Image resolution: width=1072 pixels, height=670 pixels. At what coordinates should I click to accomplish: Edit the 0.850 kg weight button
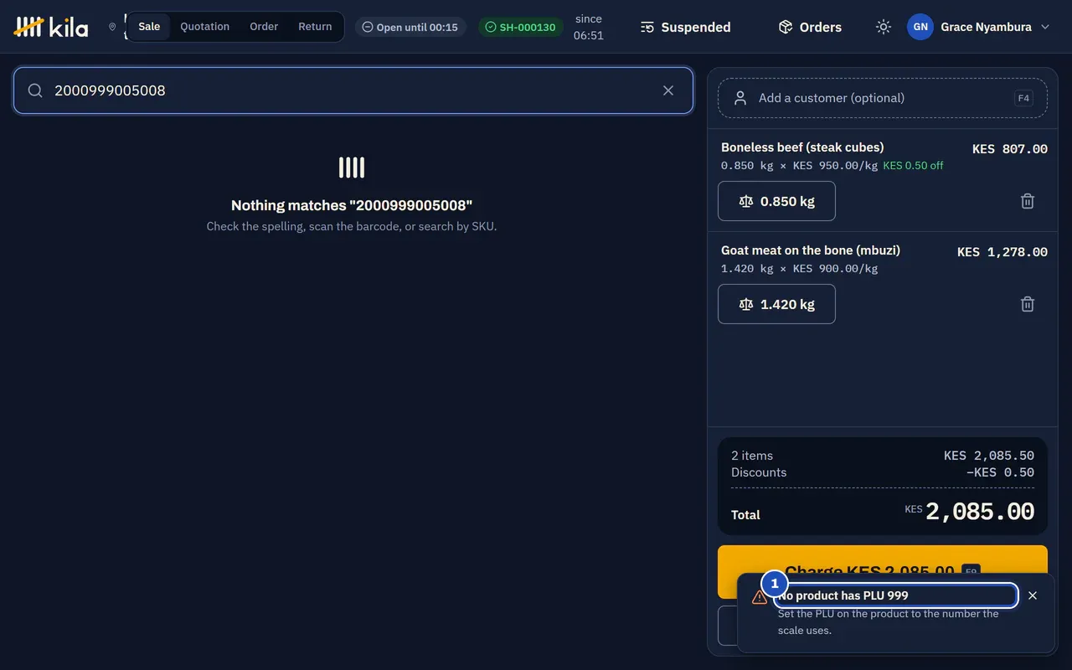(776, 201)
